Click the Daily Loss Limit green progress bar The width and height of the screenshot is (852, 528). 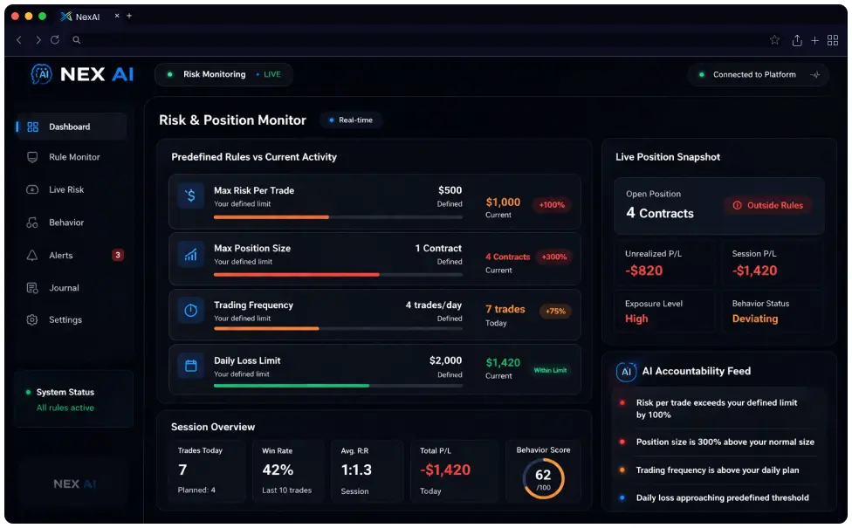[338, 386]
